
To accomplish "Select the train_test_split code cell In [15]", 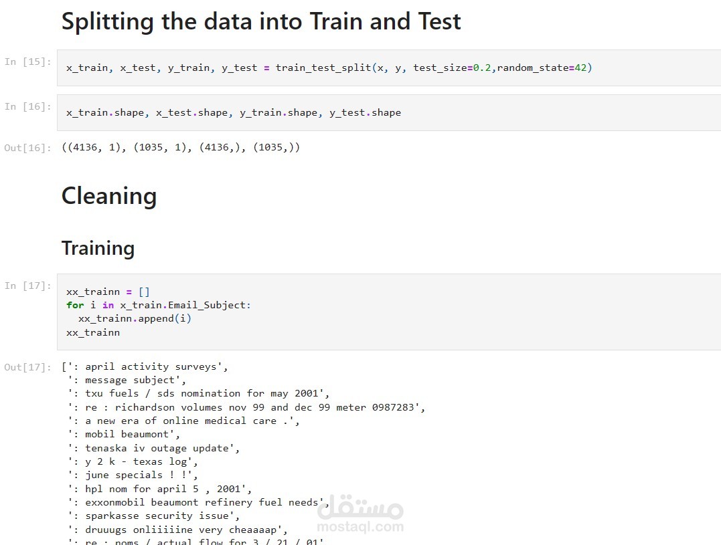I will click(389, 68).
